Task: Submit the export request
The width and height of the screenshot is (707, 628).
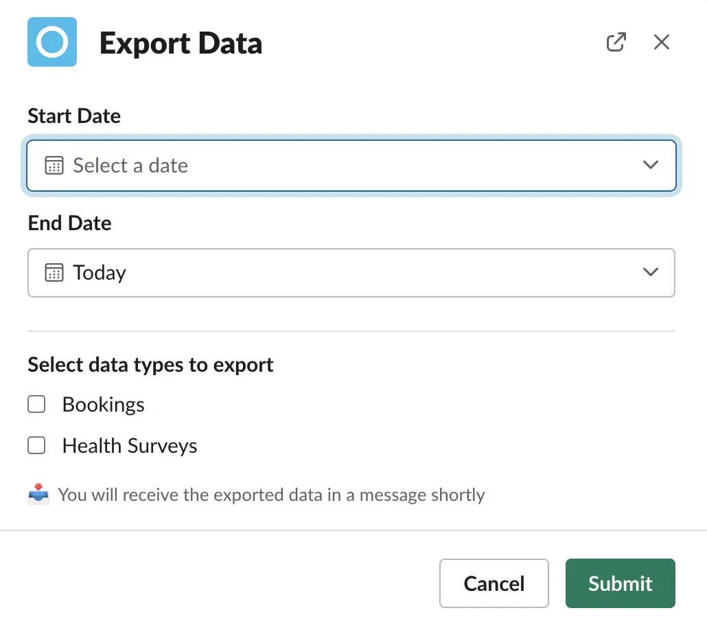Action: pyautogui.click(x=620, y=583)
